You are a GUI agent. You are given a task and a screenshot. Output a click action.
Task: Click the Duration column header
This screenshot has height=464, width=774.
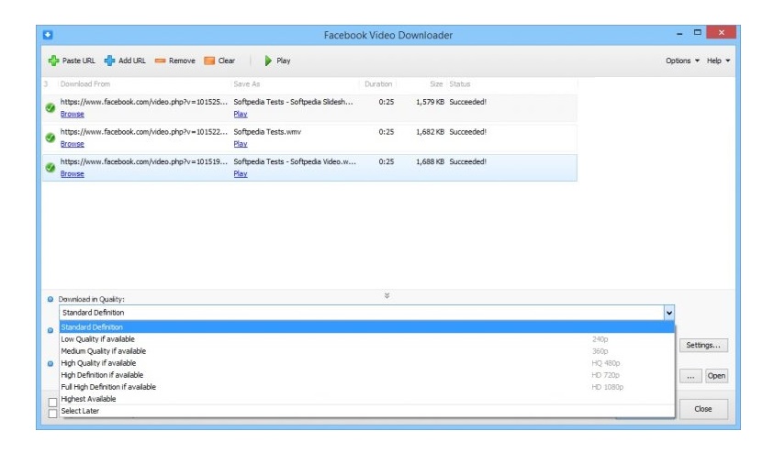(378, 84)
